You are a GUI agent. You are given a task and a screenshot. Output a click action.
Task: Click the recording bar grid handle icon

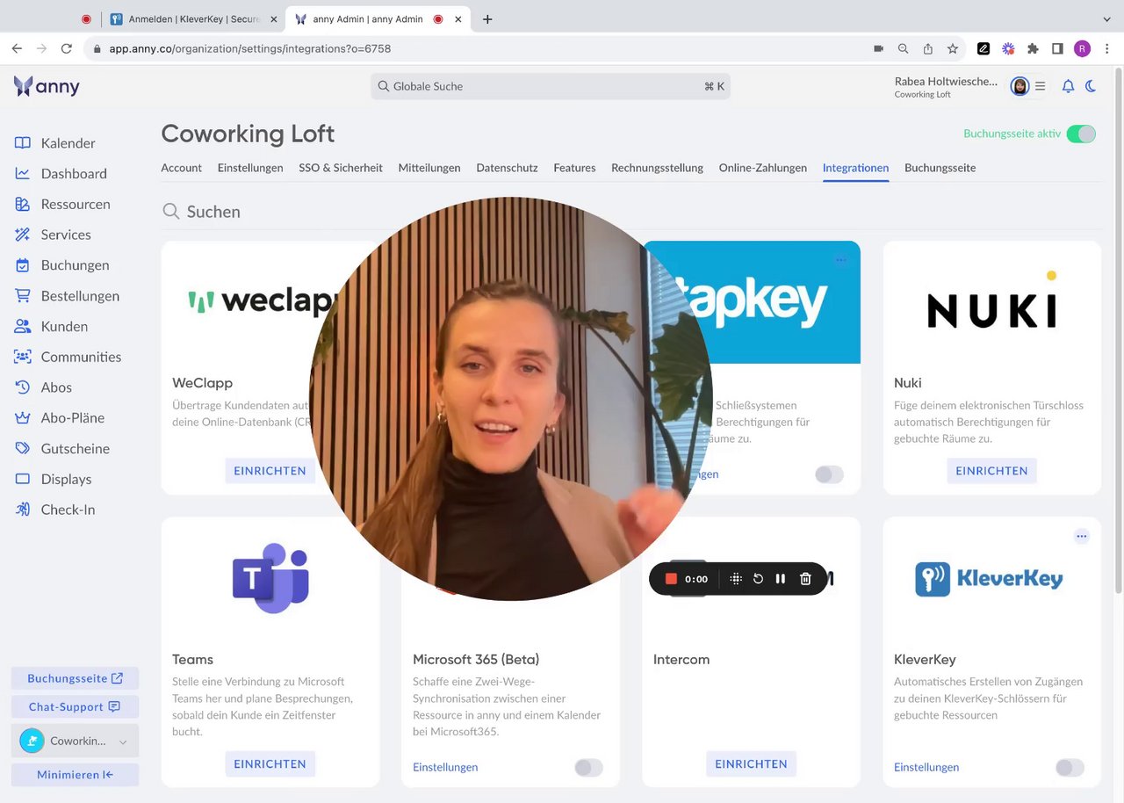tap(736, 579)
